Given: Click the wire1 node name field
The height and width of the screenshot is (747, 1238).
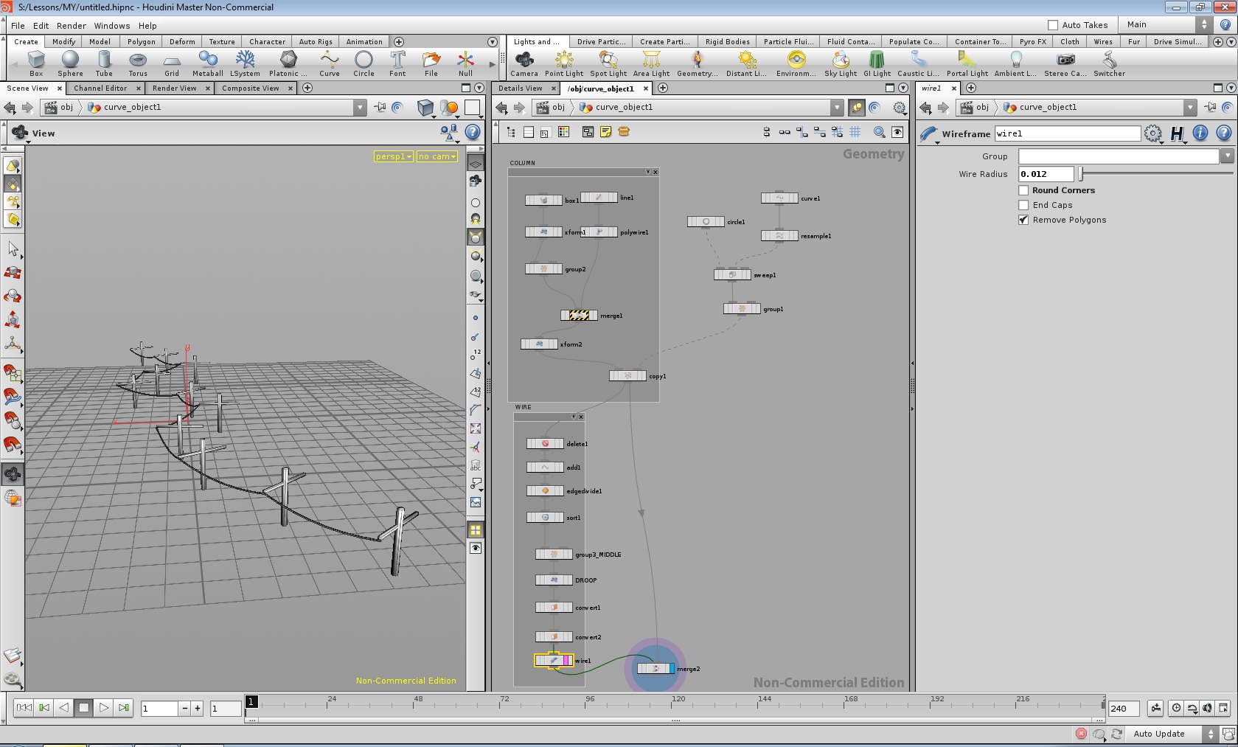Looking at the screenshot, I should (1067, 133).
